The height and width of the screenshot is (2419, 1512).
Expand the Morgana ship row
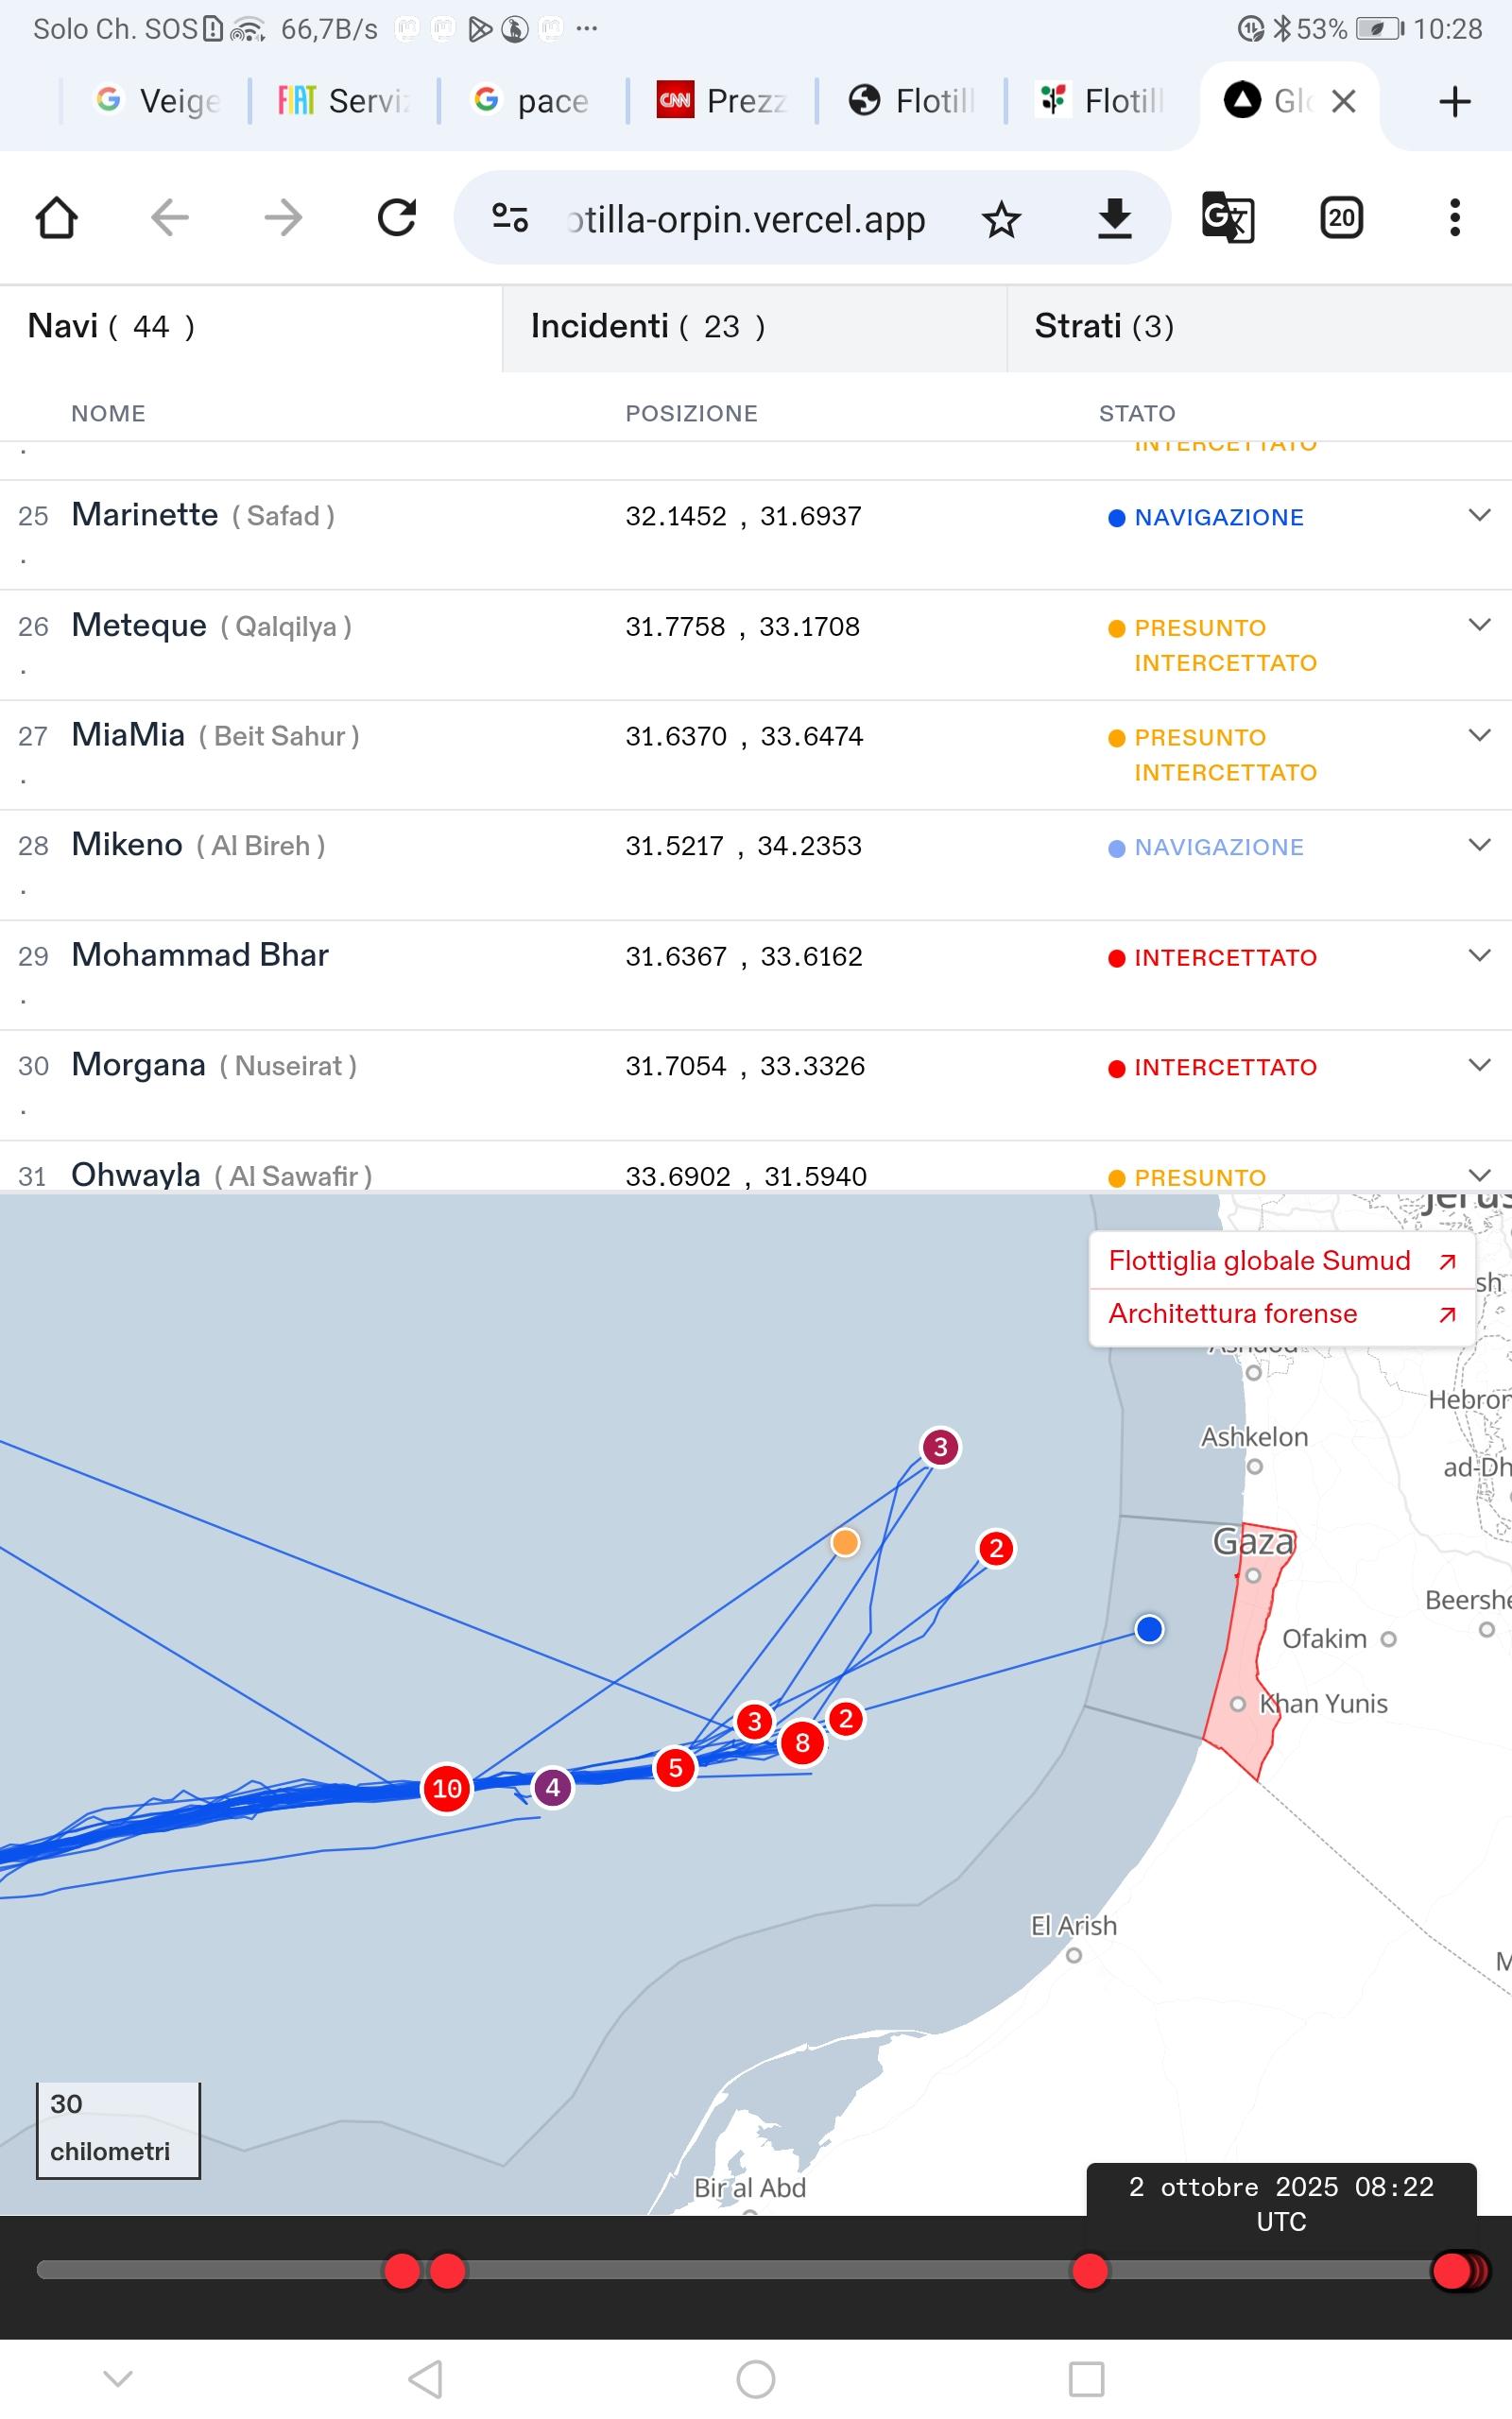[1479, 1066]
